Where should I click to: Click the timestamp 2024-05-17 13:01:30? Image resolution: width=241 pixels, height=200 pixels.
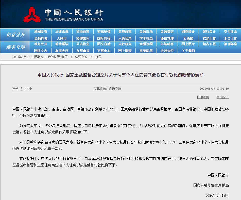(214, 89)
